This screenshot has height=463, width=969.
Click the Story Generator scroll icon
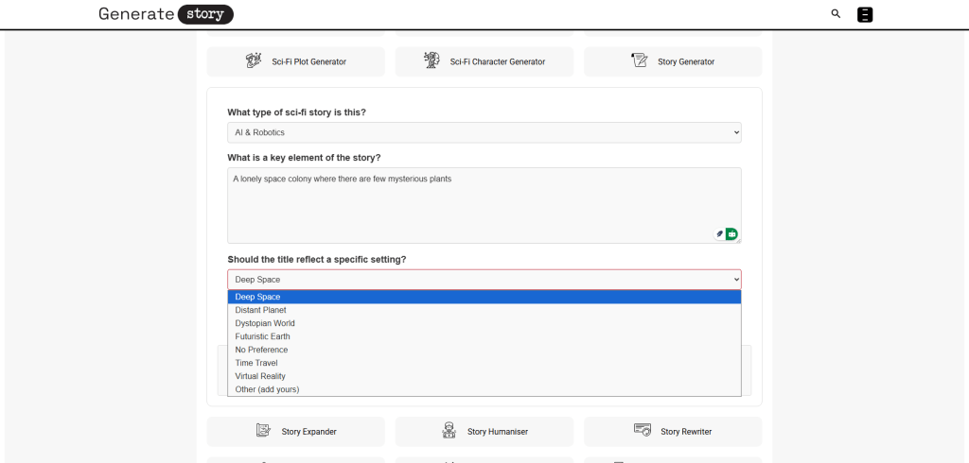click(x=640, y=61)
